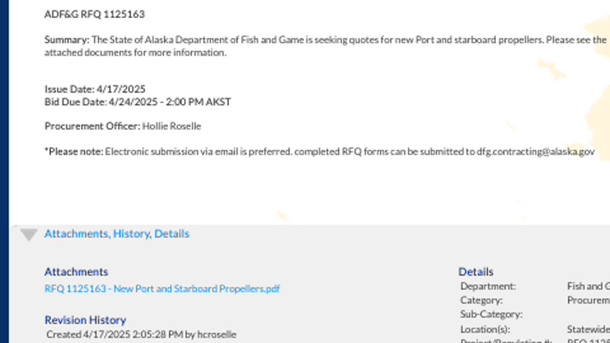This screenshot has height=343, width=610.
Task: Click the Category field label
Action: pos(481,301)
